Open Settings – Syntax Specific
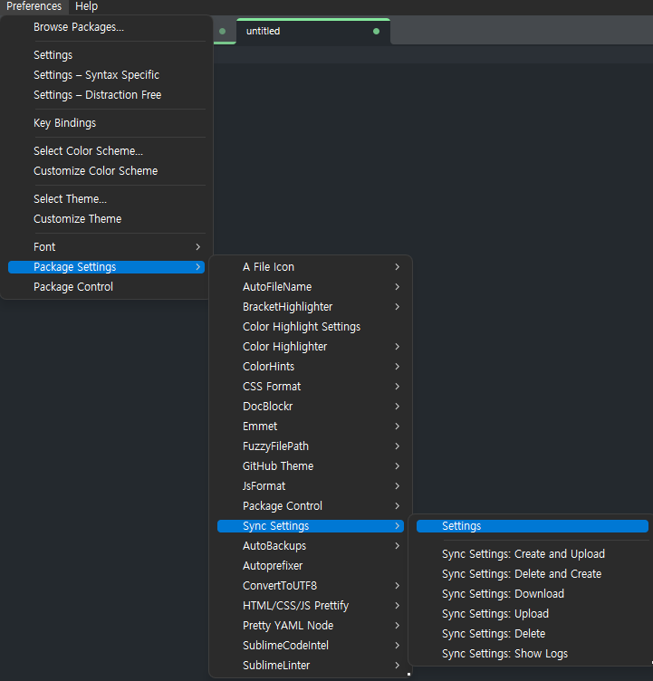This screenshot has height=681, width=653. click(107, 75)
